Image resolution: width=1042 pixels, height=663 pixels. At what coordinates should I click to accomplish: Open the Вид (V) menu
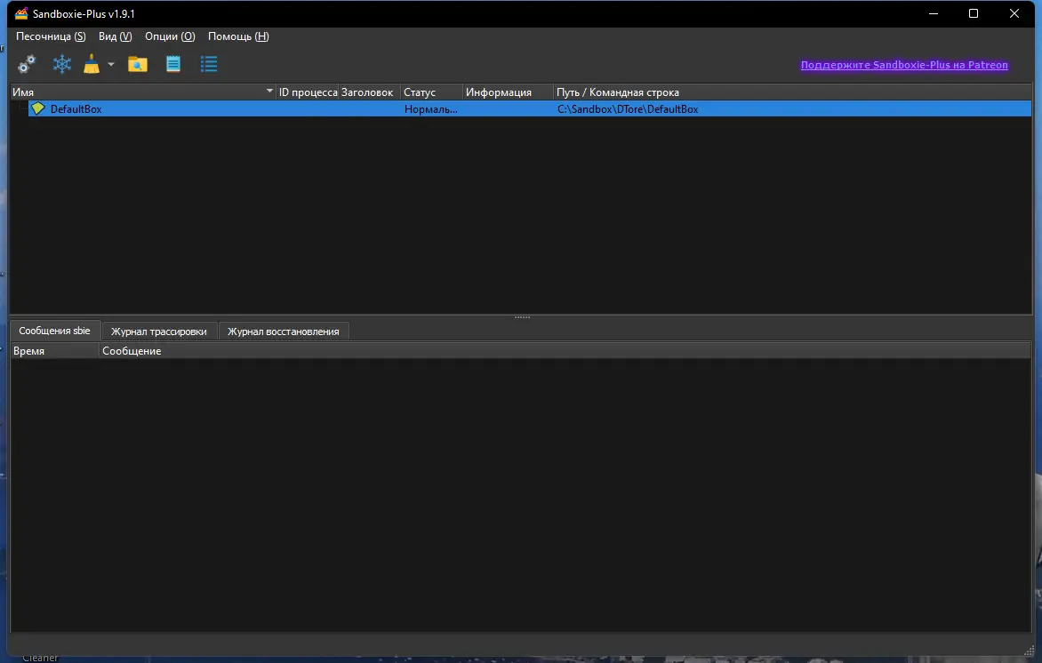(x=115, y=36)
